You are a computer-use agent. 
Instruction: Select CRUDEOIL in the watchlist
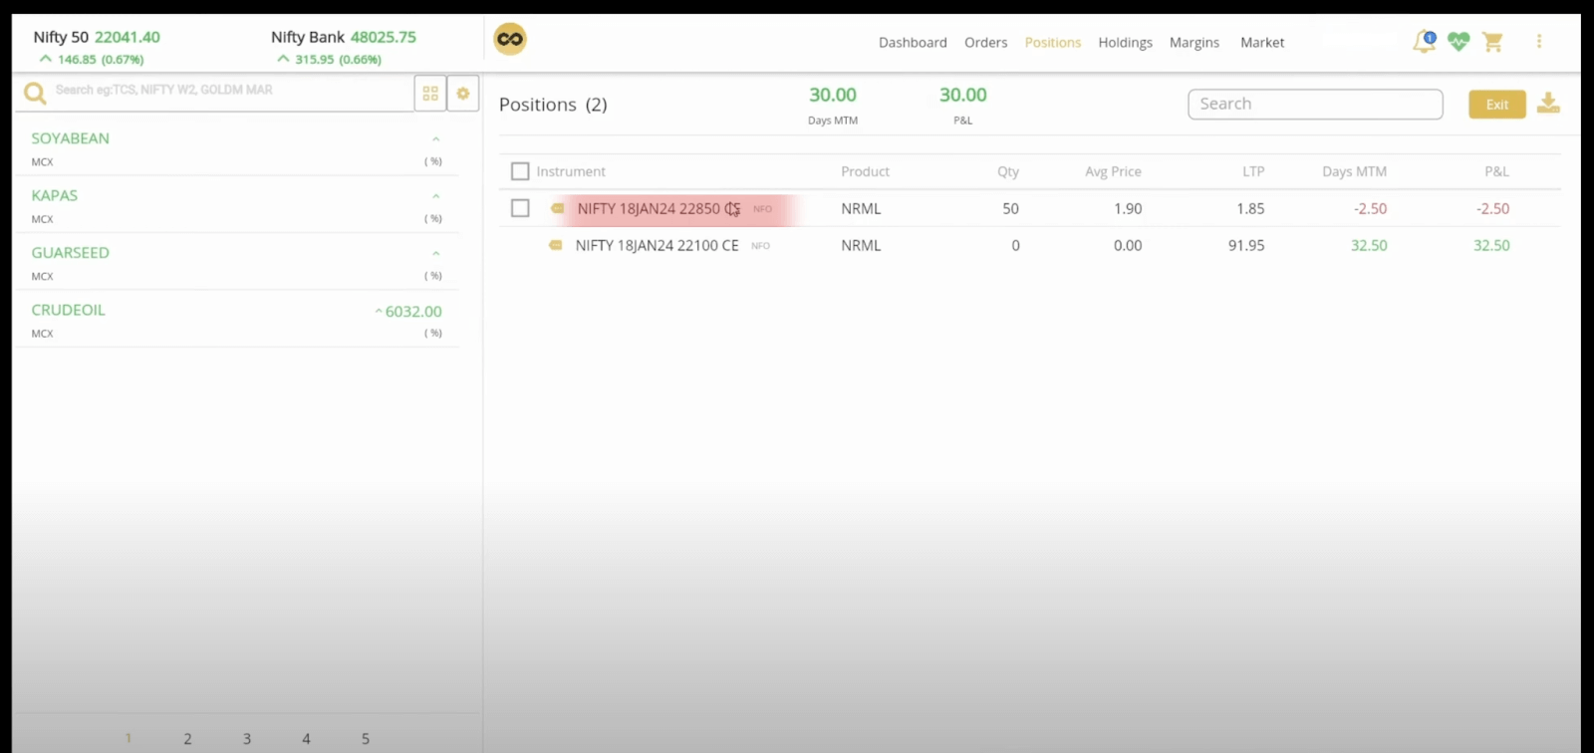point(69,311)
